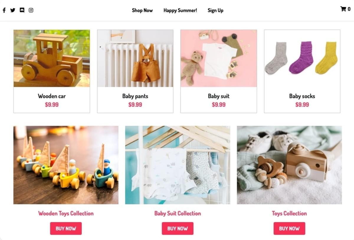Open the Baby suit product image

tap(219, 58)
